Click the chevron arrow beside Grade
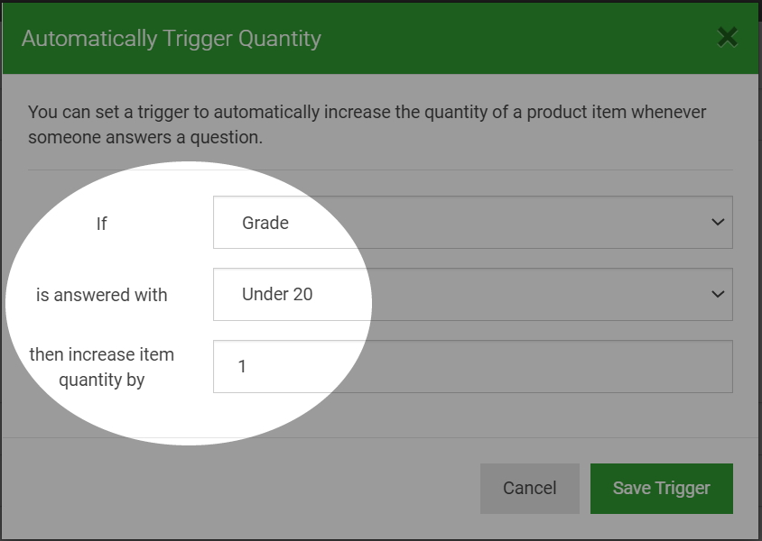Screen dimensions: 762x541 tap(718, 222)
